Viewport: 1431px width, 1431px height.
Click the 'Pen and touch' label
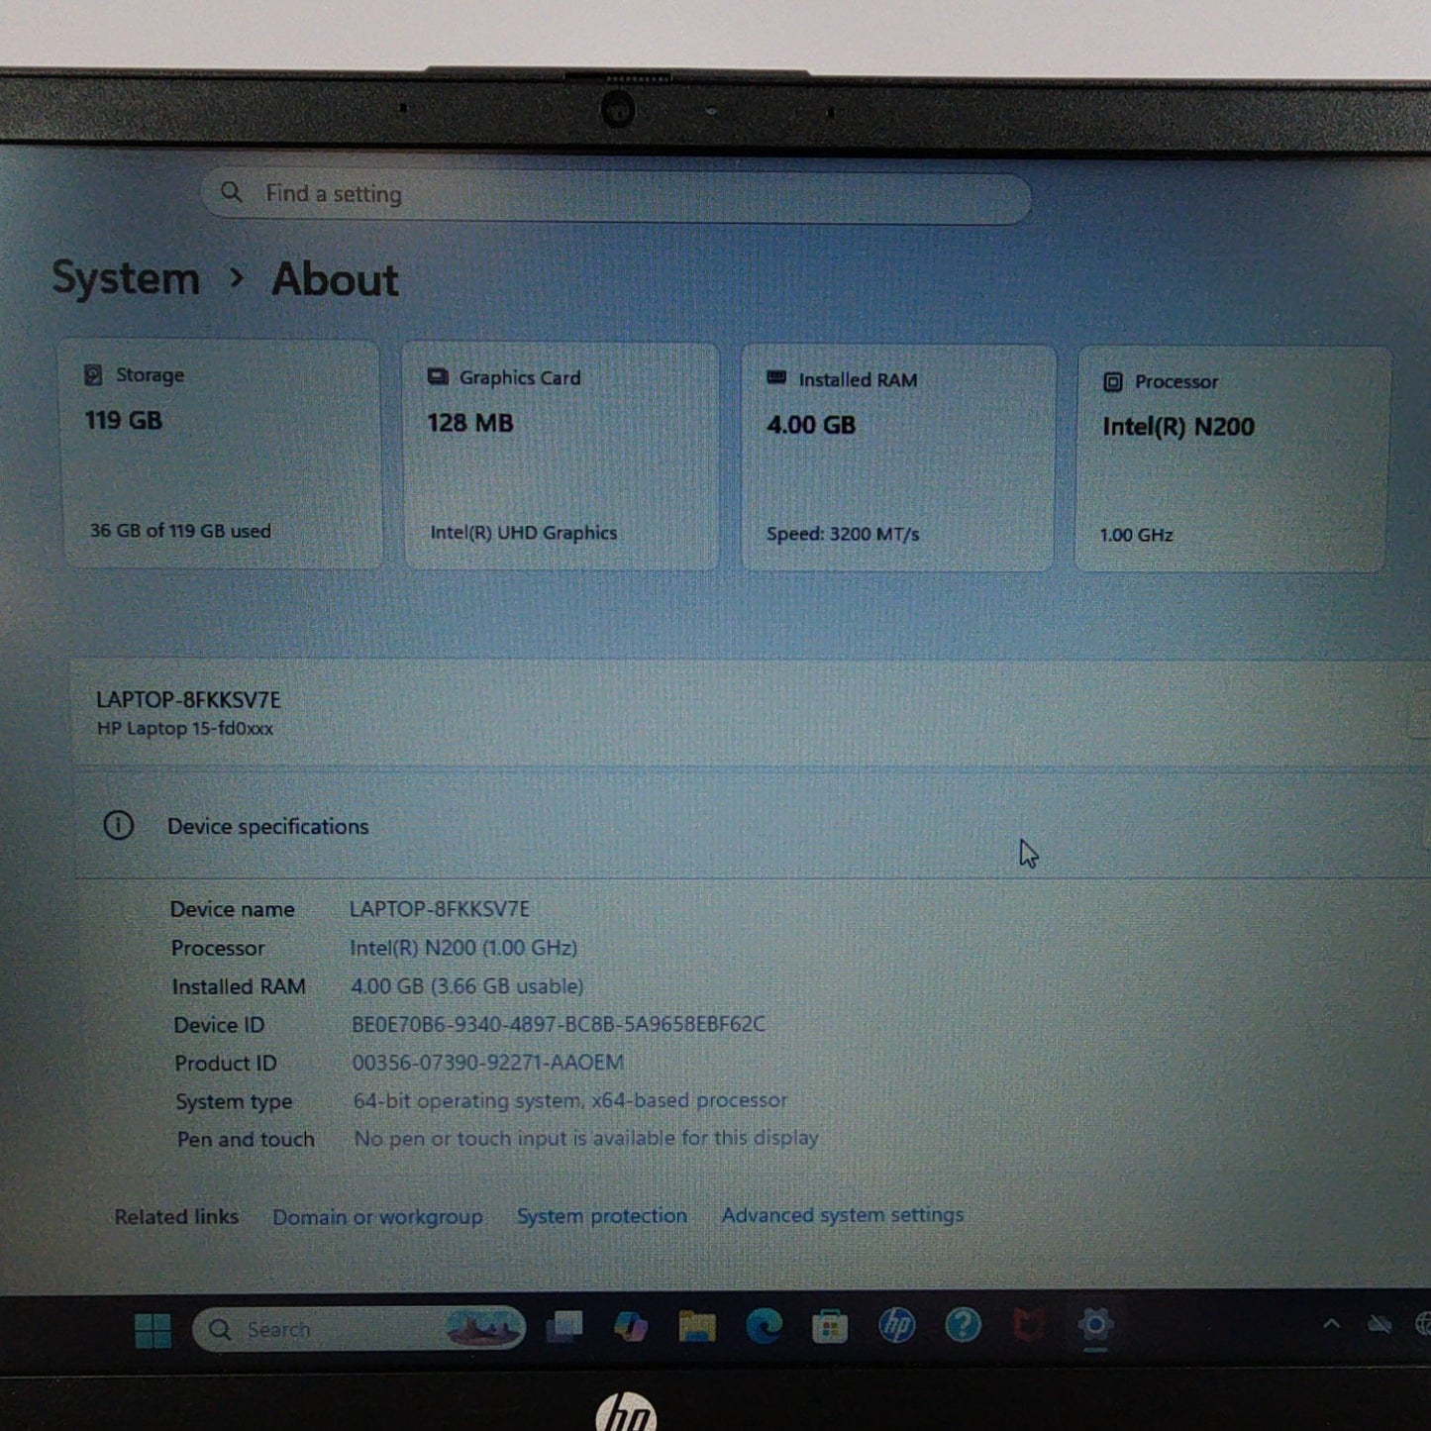point(246,1140)
